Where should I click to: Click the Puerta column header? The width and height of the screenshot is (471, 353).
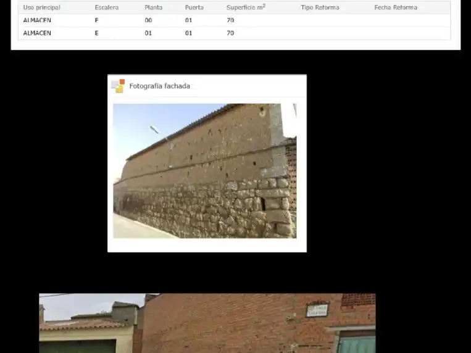pyautogui.click(x=194, y=7)
